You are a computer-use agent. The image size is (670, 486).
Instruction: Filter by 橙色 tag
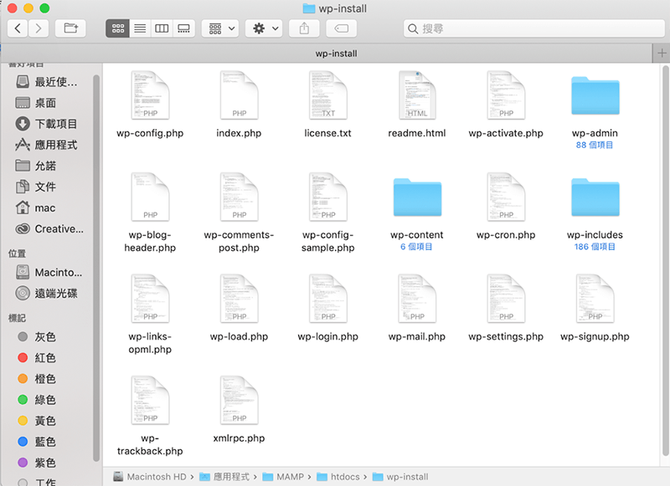[37, 379]
